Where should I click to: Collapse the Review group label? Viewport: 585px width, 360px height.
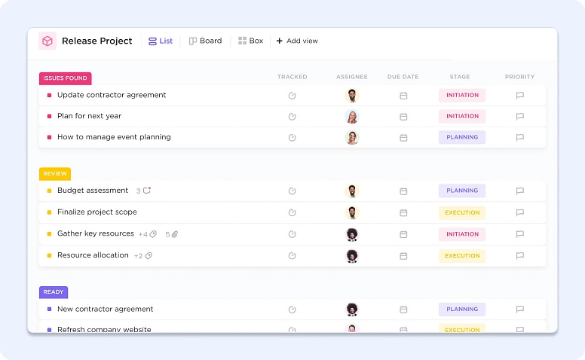pos(55,174)
